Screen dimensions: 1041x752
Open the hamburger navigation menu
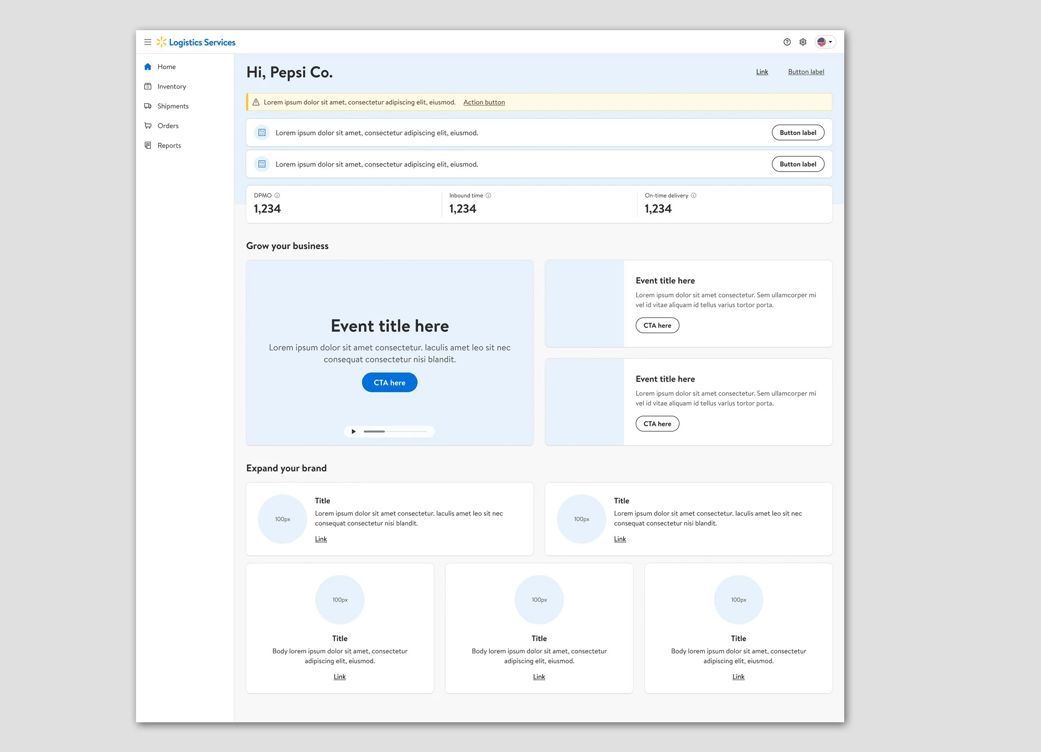(148, 42)
